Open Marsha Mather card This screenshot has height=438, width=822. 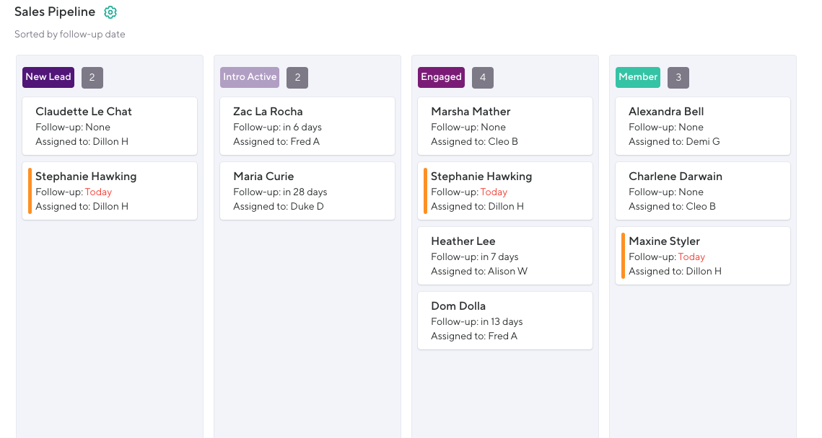[x=505, y=126]
